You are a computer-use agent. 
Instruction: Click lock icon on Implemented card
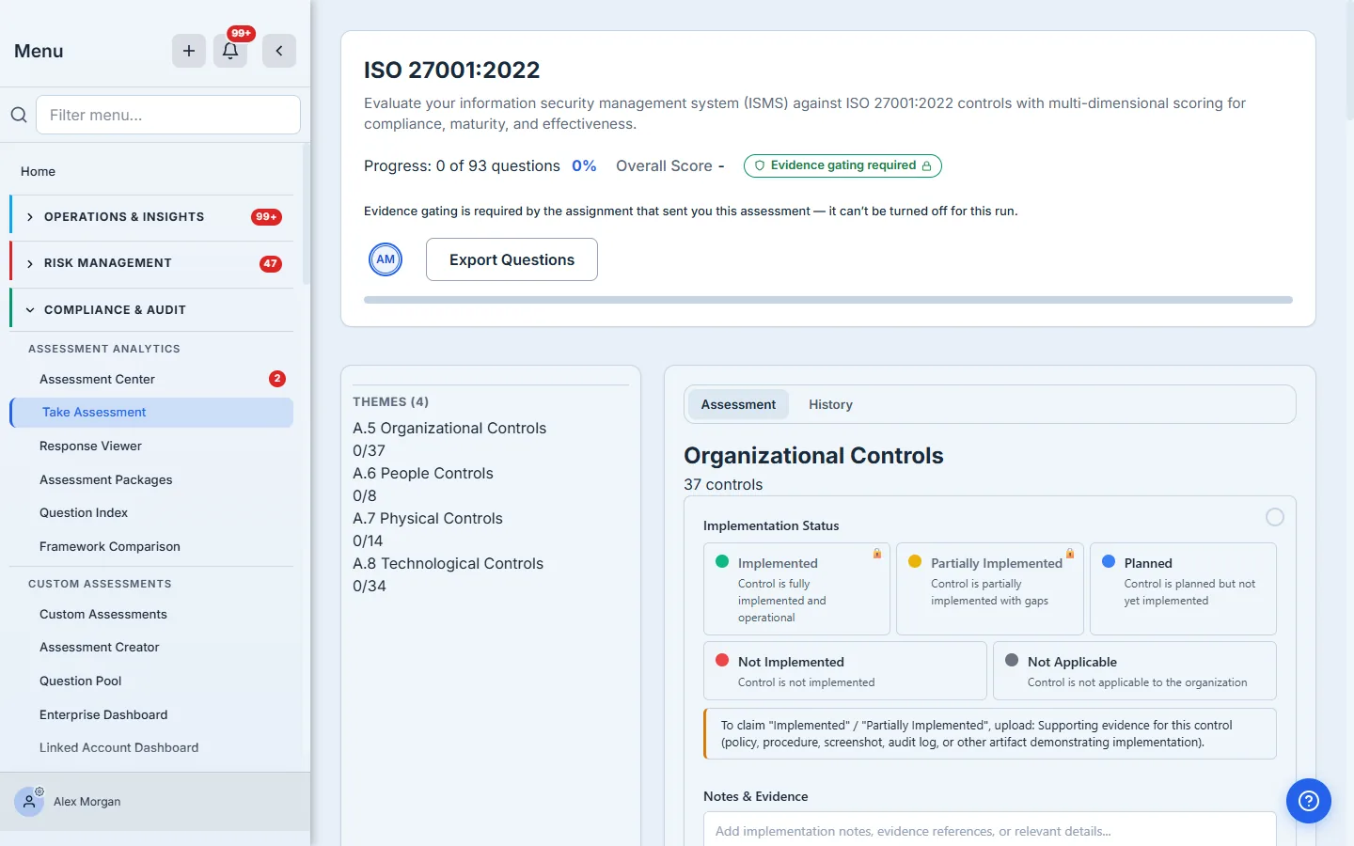click(877, 554)
